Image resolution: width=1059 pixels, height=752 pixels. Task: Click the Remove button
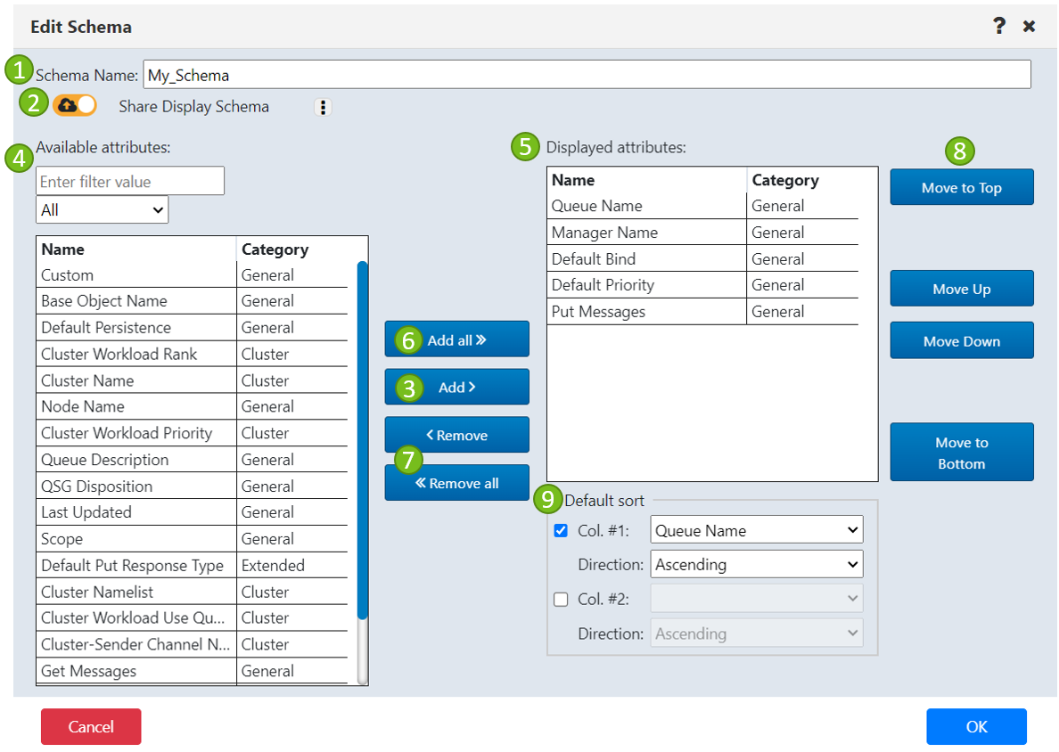point(456,435)
